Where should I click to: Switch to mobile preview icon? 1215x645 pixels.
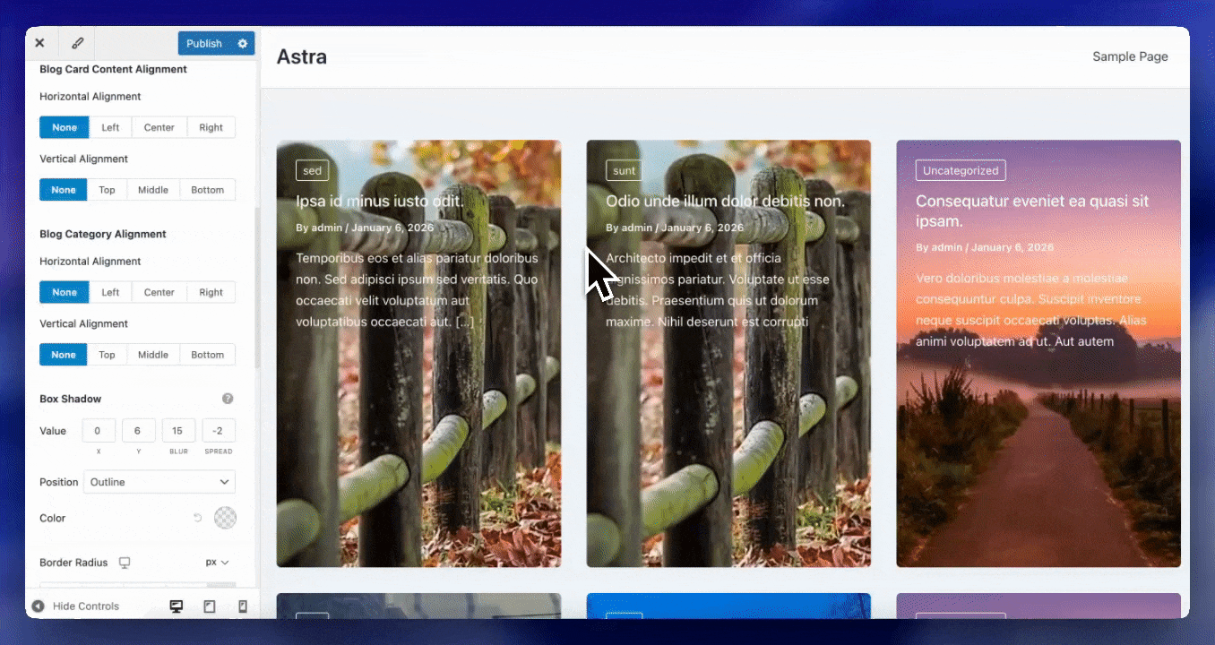[242, 606]
